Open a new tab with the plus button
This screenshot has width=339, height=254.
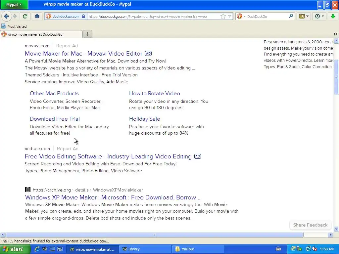pos(87,34)
